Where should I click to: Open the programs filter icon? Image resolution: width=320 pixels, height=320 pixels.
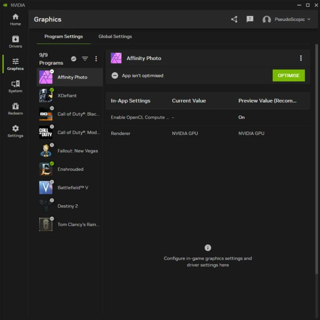point(85,59)
